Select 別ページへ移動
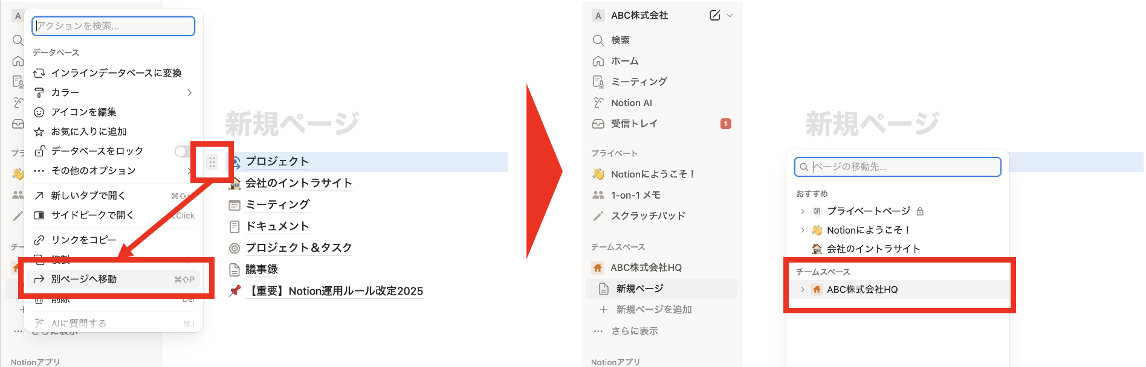 pyautogui.click(x=114, y=279)
